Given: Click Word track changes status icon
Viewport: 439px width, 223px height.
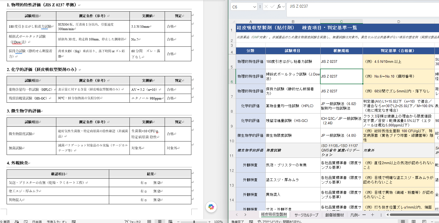Looking at the screenshot, I should (17, 221).
